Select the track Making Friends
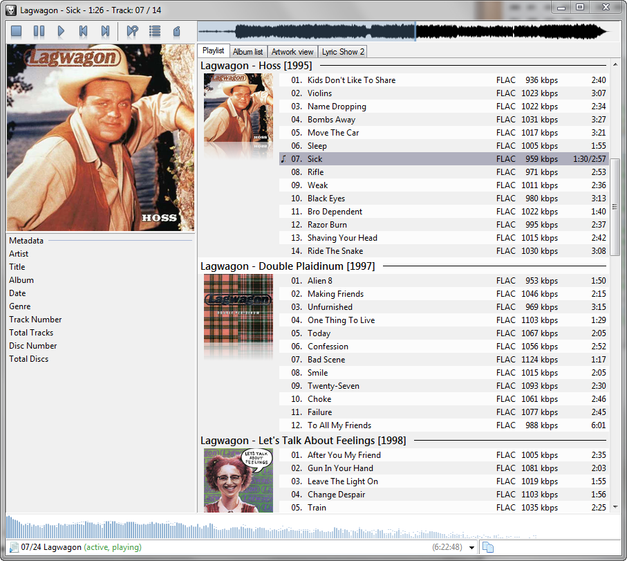 444,294
